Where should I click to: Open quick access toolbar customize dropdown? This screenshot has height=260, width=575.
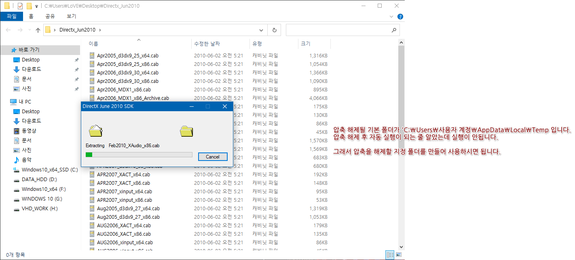click(x=37, y=6)
